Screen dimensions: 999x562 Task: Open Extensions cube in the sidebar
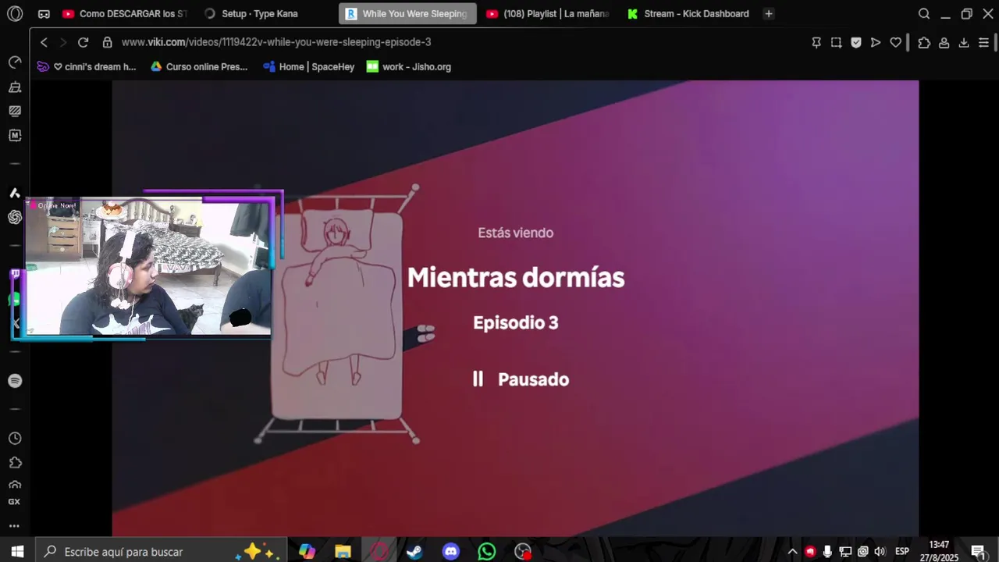15,463
